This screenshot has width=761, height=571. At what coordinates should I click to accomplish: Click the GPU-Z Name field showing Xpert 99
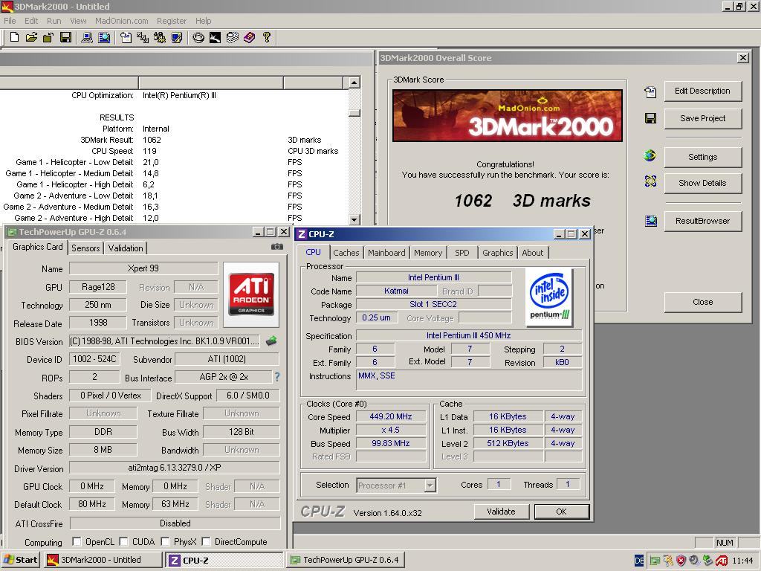(143, 268)
